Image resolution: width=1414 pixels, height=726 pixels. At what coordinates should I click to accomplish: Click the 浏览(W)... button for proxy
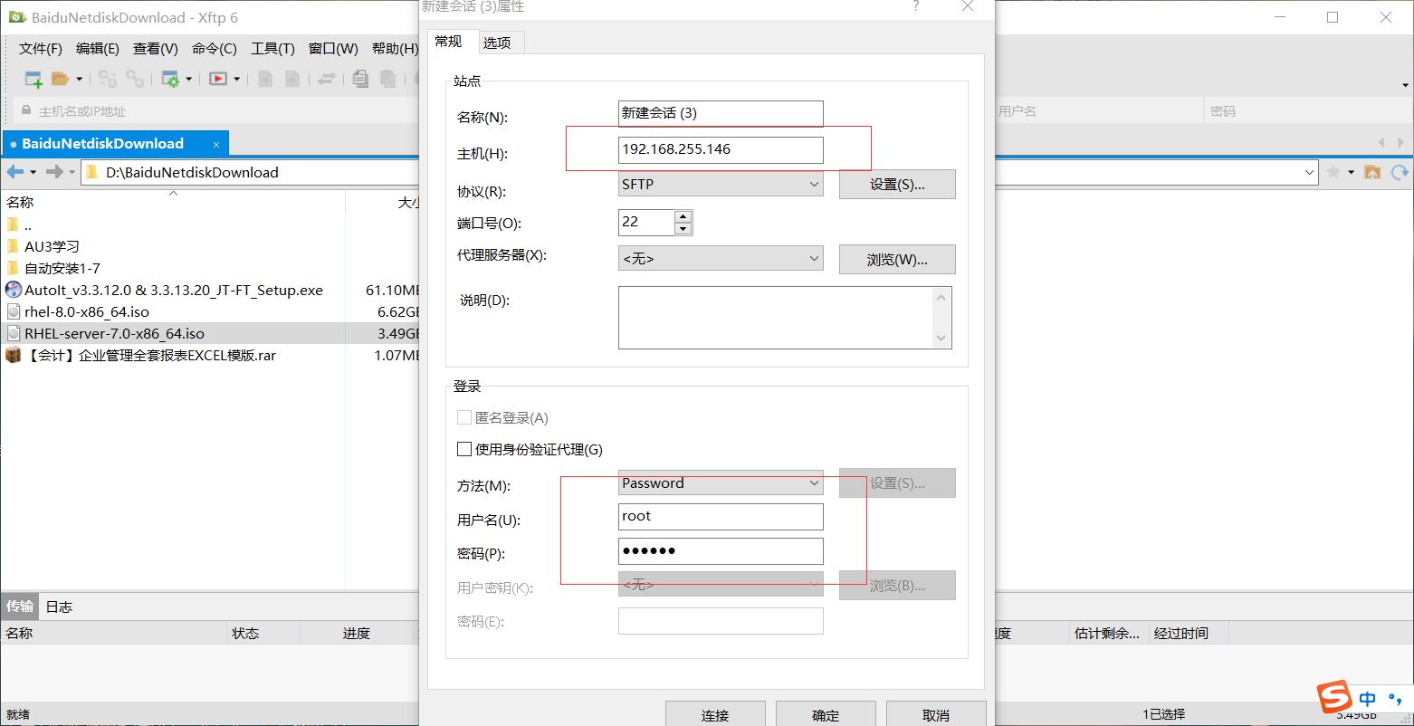tap(897, 259)
